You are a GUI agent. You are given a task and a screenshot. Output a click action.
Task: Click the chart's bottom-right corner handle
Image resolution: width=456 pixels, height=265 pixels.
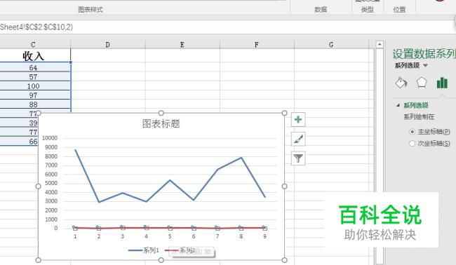tap(284, 260)
